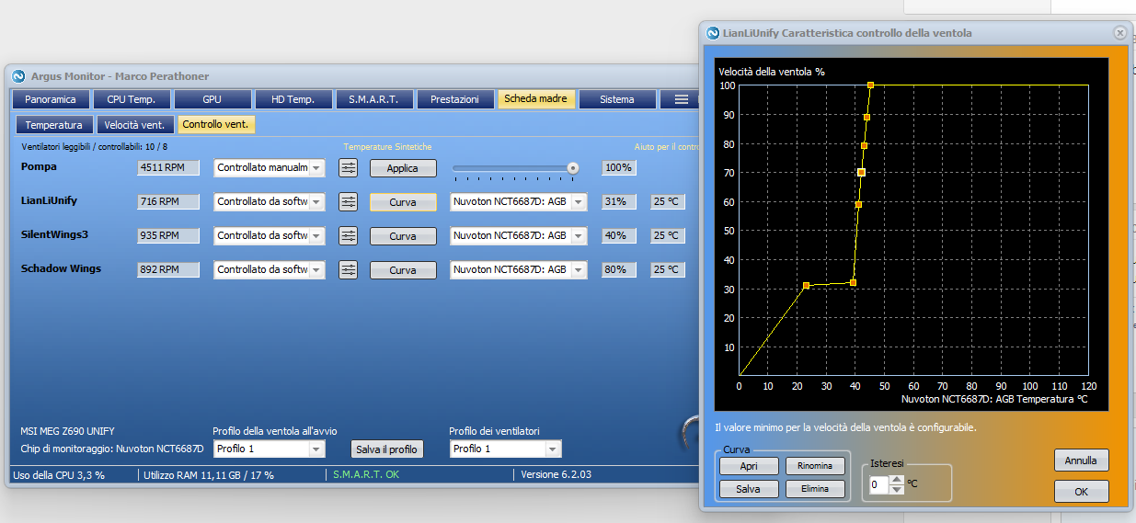Click Apri curve button

tap(749, 466)
